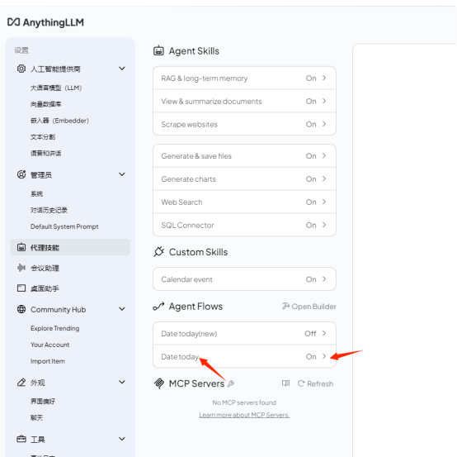Open Your Account page
This screenshot has height=457, width=457.
pyautogui.click(x=49, y=345)
